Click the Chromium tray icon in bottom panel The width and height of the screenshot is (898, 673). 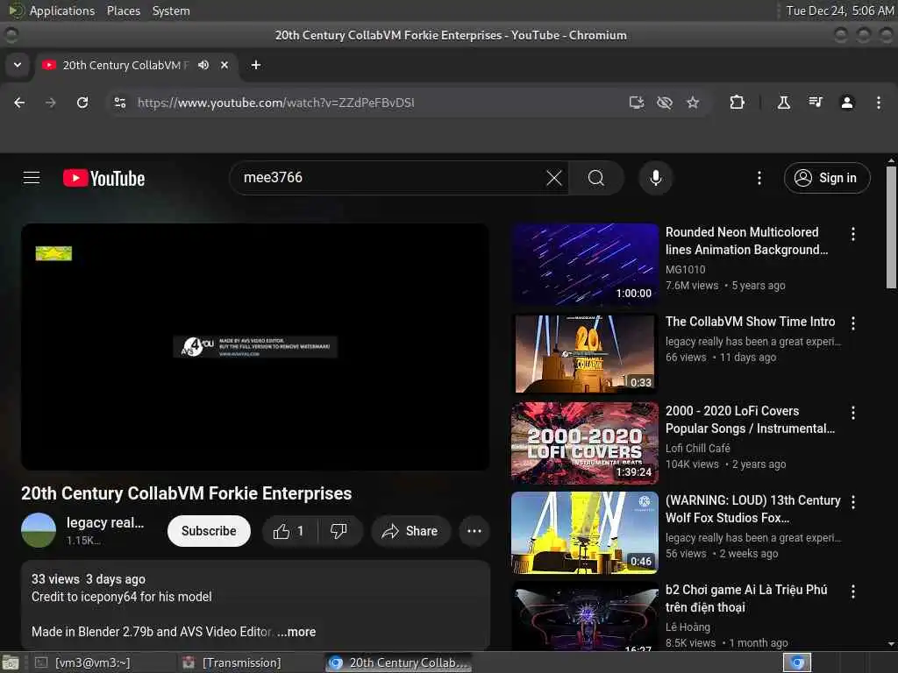pos(797,662)
